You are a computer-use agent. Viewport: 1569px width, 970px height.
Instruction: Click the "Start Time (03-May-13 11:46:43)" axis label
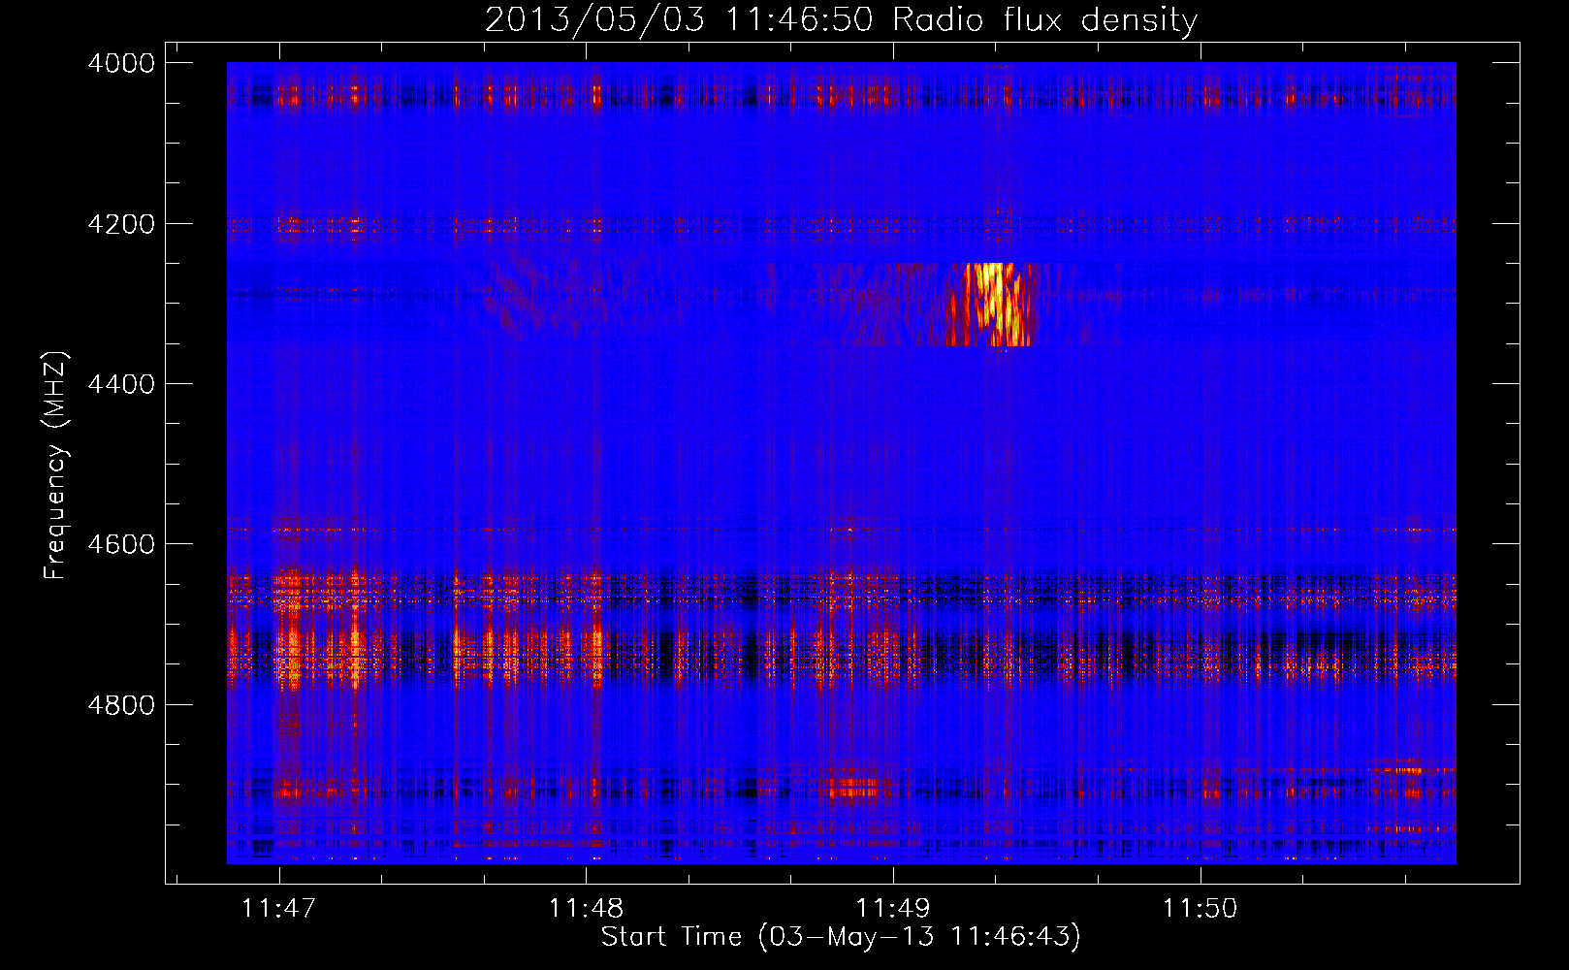pyautogui.click(x=840, y=937)
